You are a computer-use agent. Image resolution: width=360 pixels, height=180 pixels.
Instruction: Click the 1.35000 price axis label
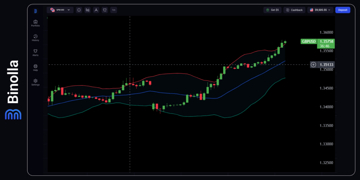pos(327,70)
